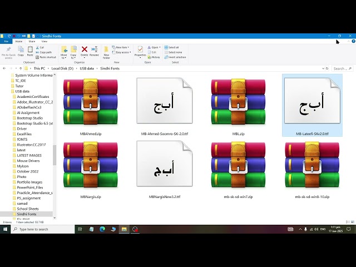The image size is (356, 267).
Task: Click Local Disk (D:) breadcrumb
Action: 62,68
